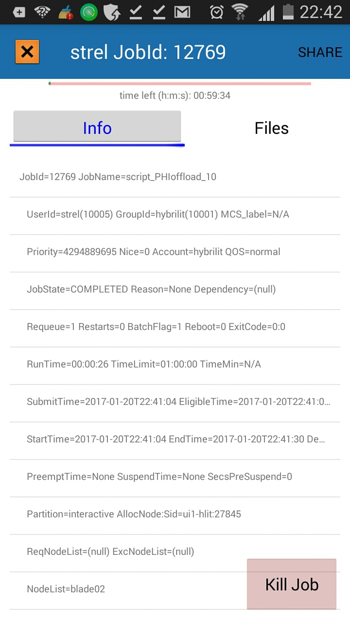Tap the SHARE button
The width and height of the screenshot is (350, 623).
(x=320, y=52)
